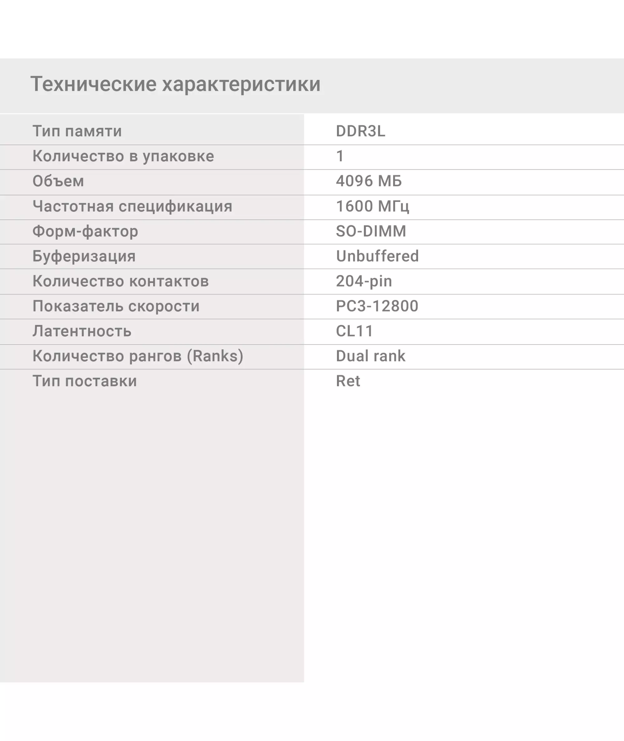
Task: Select the "Тип памяти" label
Action: [77, 131]
